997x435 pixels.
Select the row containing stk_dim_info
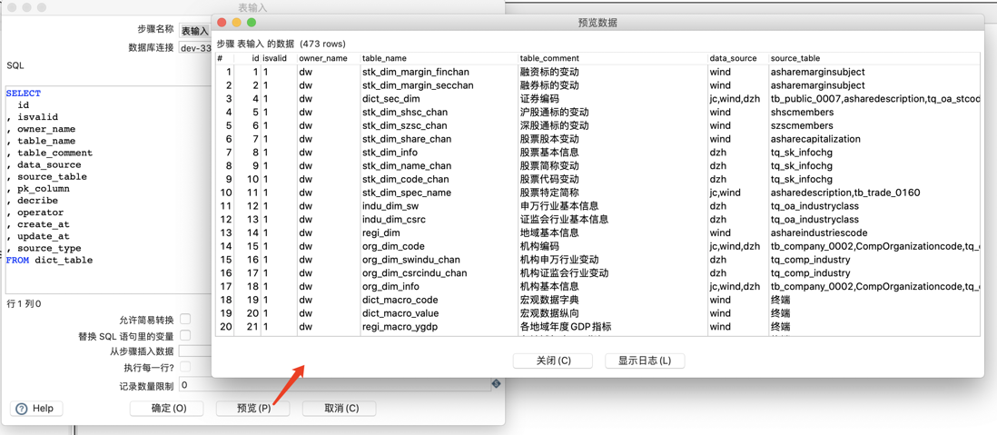click(597, 153)
